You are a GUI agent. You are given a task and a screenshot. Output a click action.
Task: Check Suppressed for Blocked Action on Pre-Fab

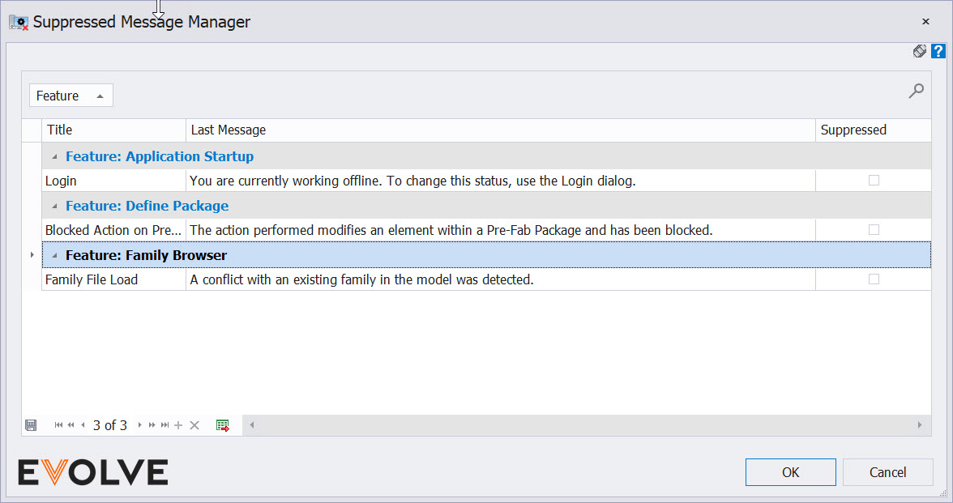(874, 230)
